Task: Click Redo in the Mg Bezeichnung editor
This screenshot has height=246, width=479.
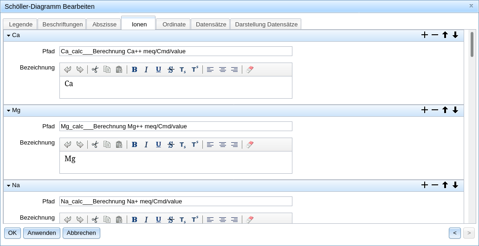Action: point(80,145)
